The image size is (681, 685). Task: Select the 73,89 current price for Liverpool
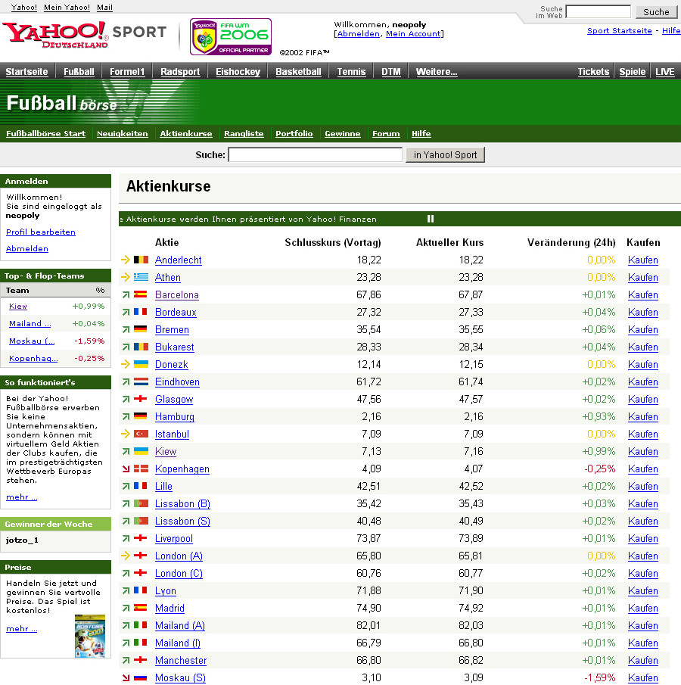click(x=471, y=538)
